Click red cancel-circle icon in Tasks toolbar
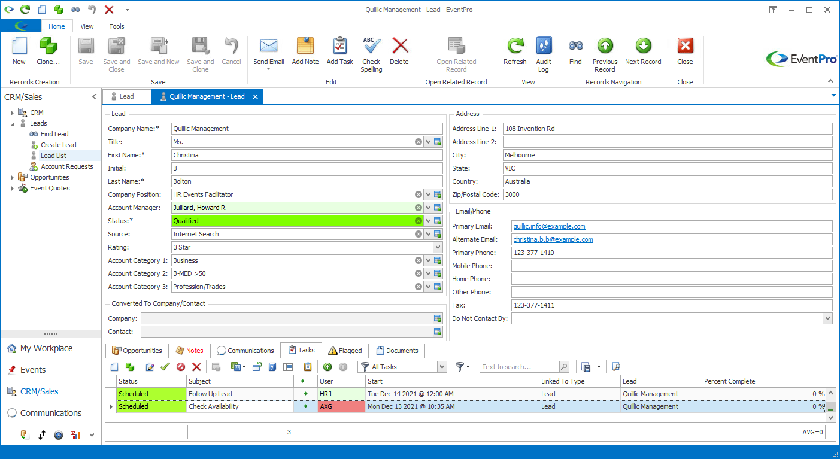 181,367
